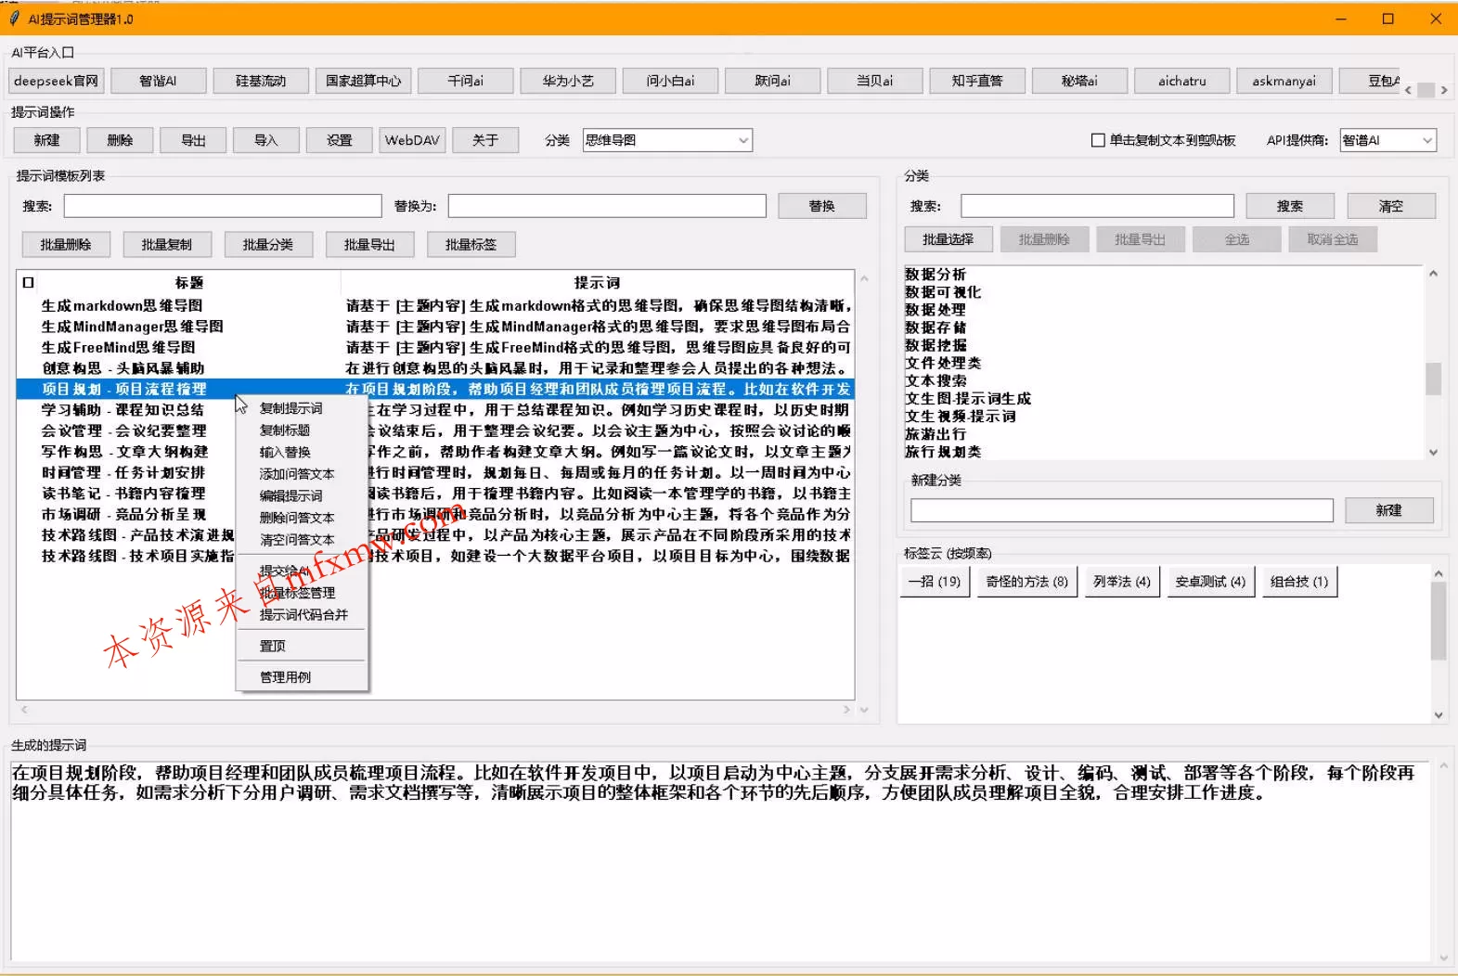Screen dimensions: 1458x976
Task: Open the 硅基流动 platform button
Action: [x=260, y=81]
